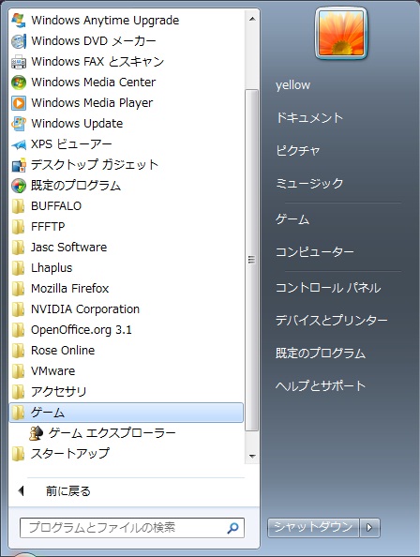Click the magnifier search icon
Image resolution: width=420 pixels, height=557 pixels.
pos(232,528)
